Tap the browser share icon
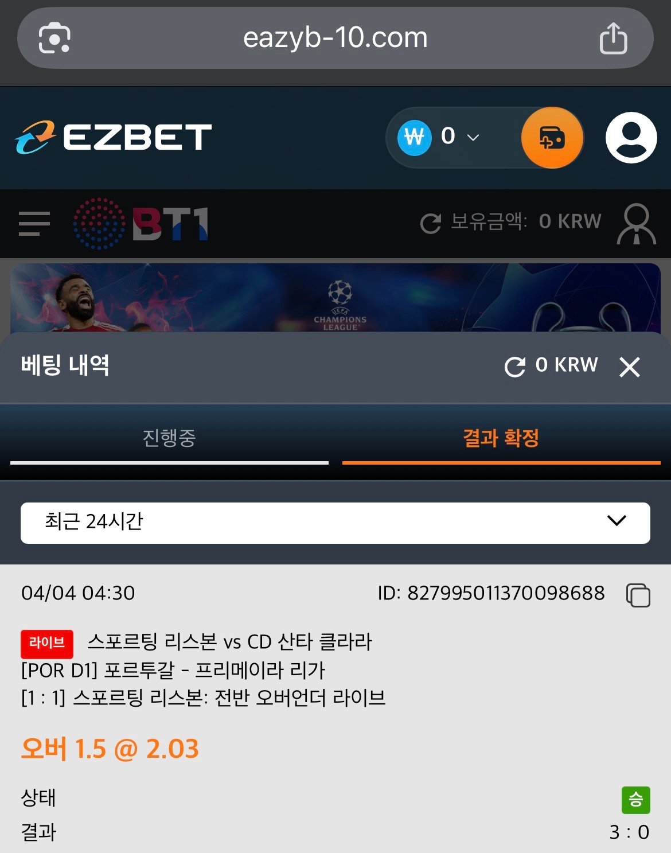The height and width of the screenshot is (853, 671). pos(613,38)
